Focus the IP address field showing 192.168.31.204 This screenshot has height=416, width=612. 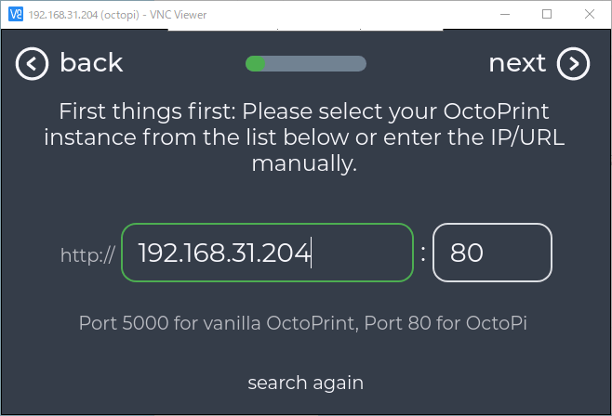click(267, 253)
